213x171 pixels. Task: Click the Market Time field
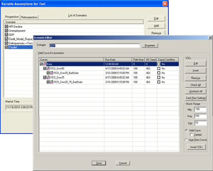pos(19,107)
